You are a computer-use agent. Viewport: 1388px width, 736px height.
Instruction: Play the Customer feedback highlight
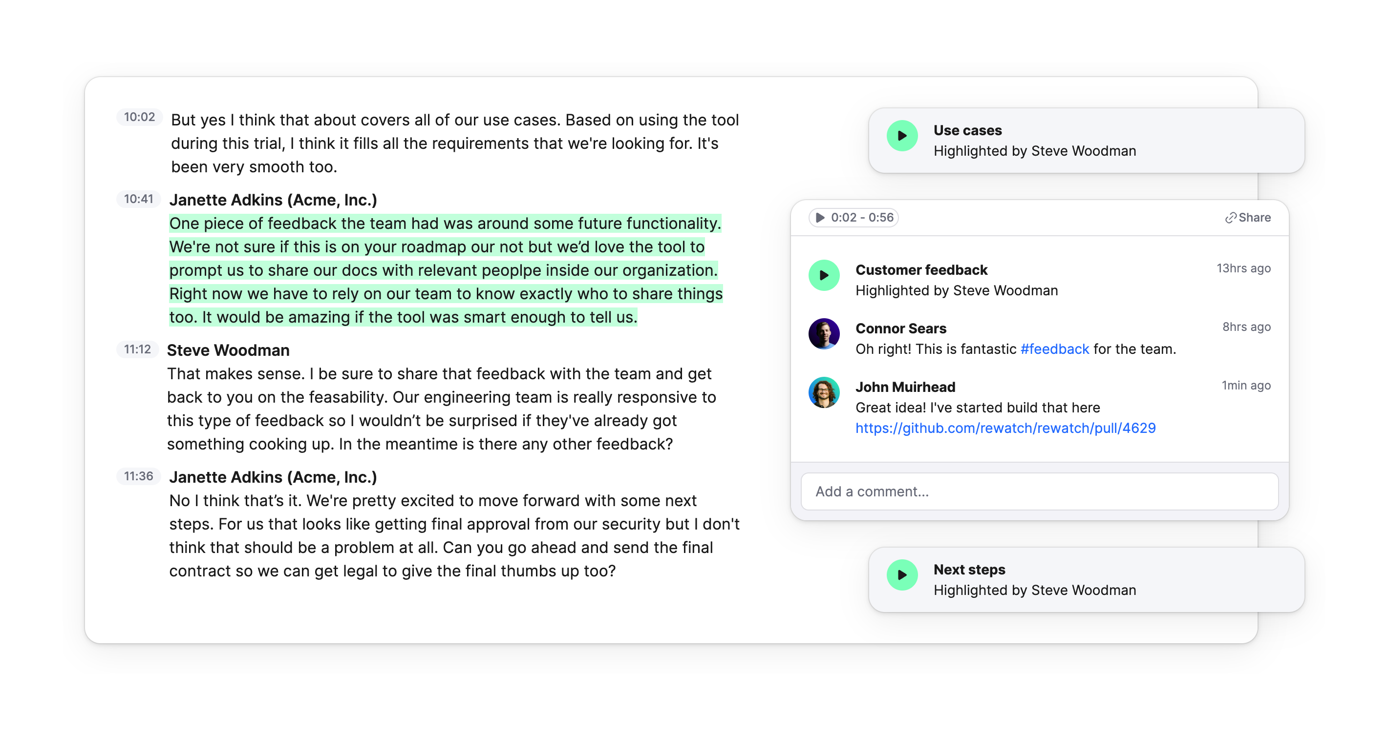(x=824, y=275)
